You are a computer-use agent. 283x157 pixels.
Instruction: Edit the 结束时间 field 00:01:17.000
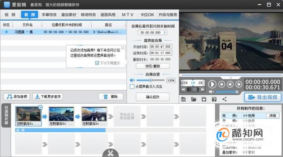[161, 53]
